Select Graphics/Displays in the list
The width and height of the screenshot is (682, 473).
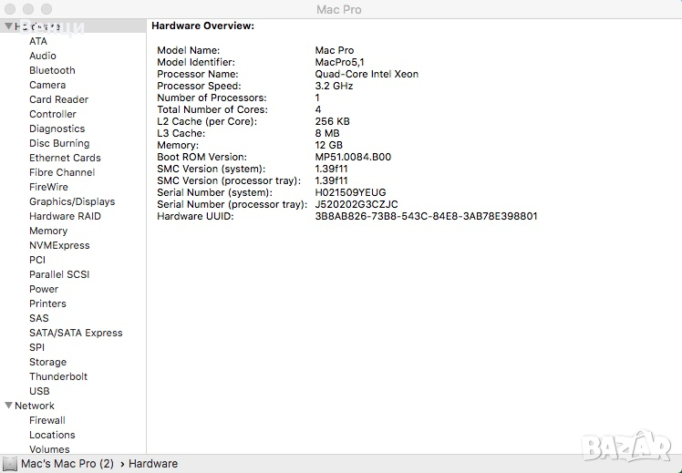point(72,201)
